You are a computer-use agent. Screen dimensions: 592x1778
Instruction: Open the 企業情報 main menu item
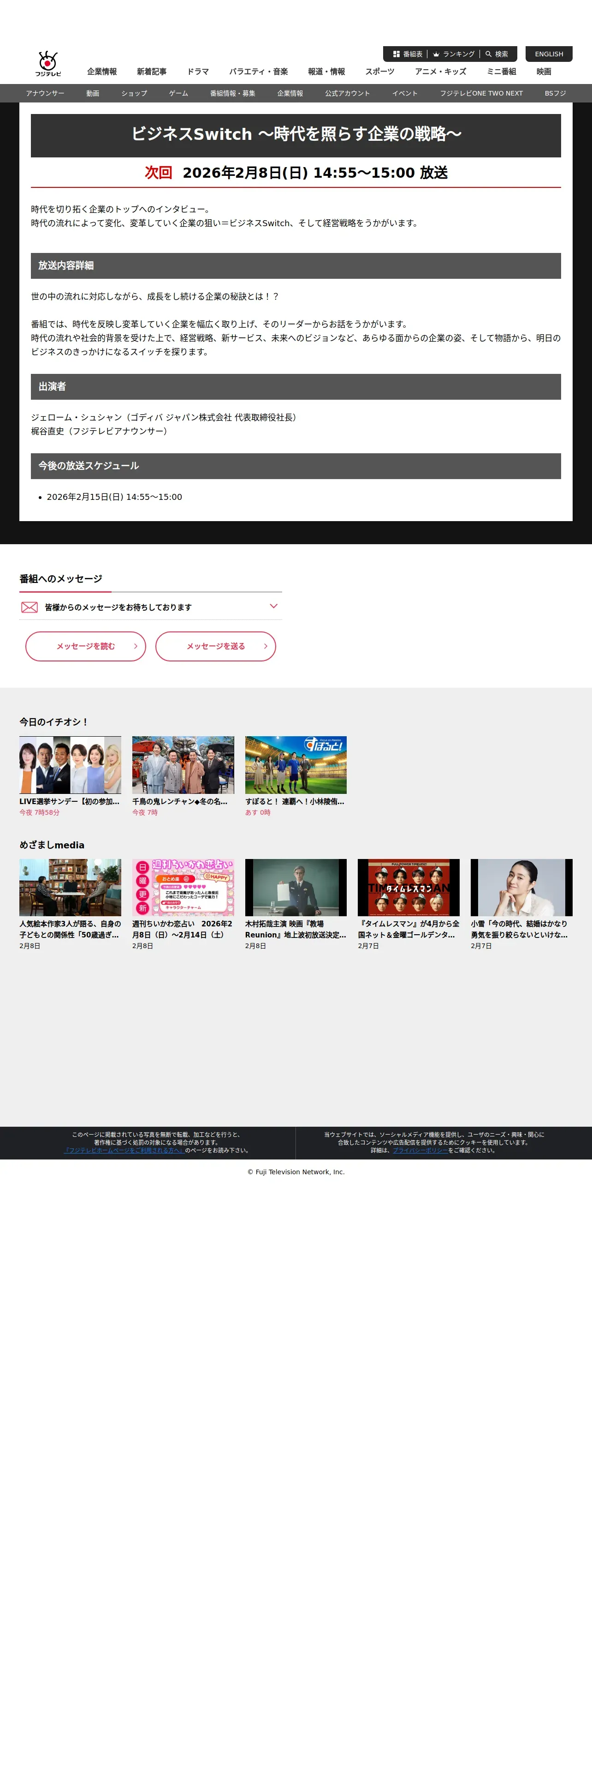click(x=102, y=72)
